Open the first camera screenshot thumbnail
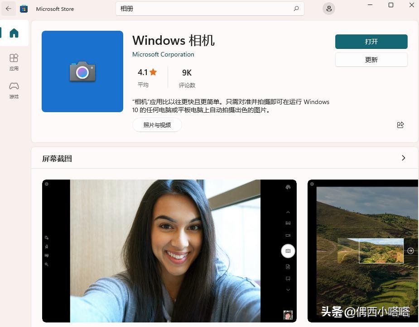 (x=169, y=251)
